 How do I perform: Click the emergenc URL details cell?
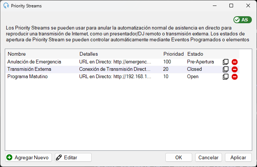pos(115,62)
